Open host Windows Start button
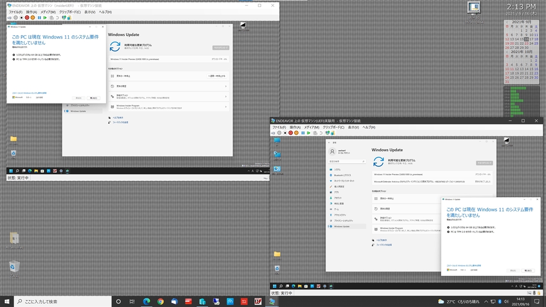 click(7, 302)
